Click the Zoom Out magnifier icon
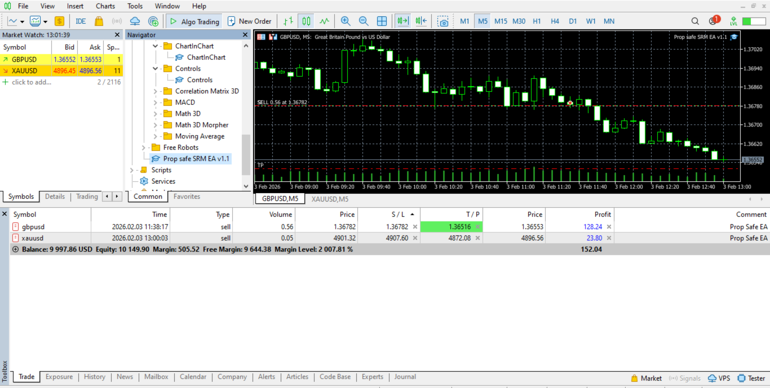Screen dimensions: 770x388 (x=364, y=21)
